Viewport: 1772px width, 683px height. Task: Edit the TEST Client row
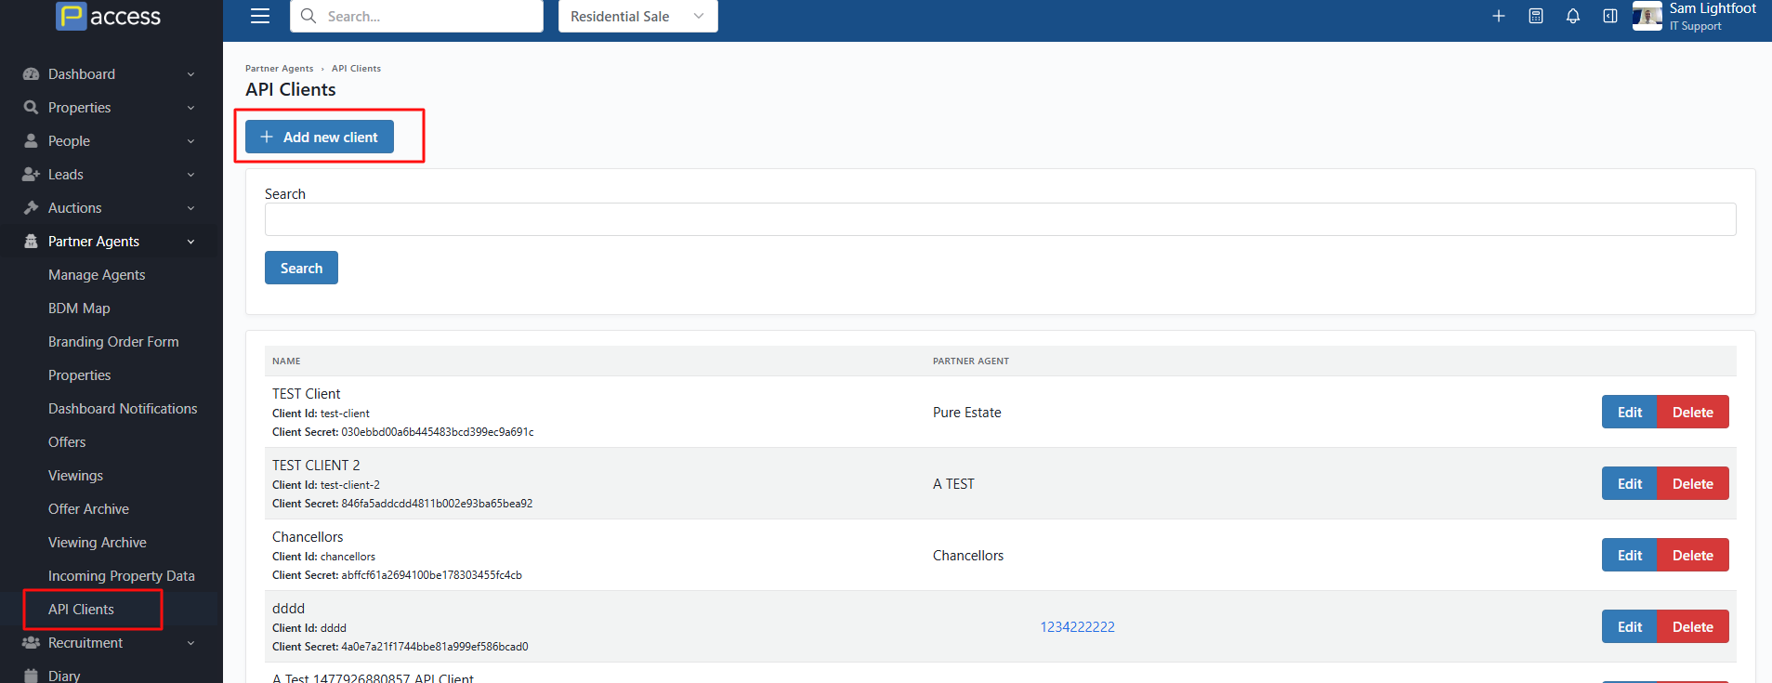click(x=1630, y=412)
